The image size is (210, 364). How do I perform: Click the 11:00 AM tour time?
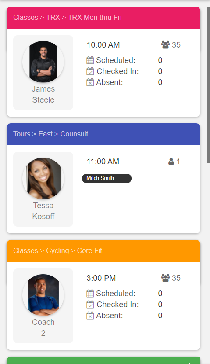point(103,162)
